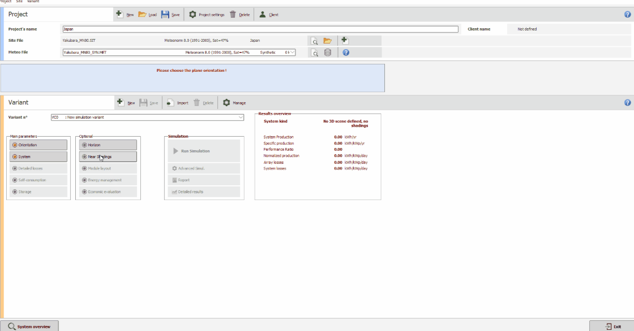The width and height of the screenshot is (634, 331).
Task: Create a new variant with plus icon
Action: tap(126, 103)
